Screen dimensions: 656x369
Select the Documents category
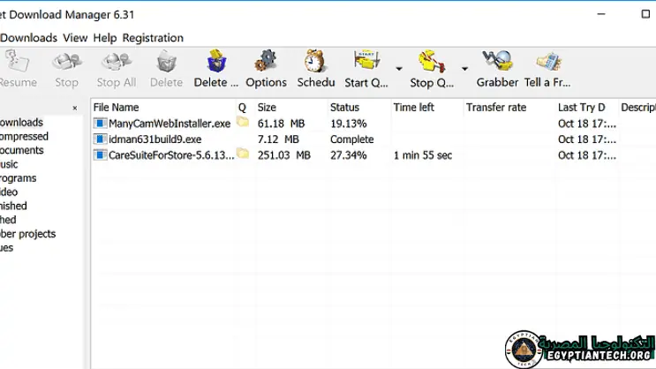coord(22,150)
